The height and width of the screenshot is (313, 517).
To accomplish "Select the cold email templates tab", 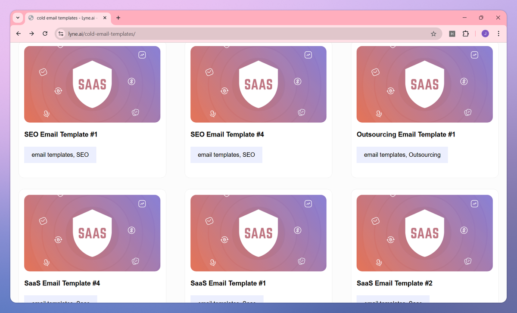I will pyautogui.click(x=68, y=18).
